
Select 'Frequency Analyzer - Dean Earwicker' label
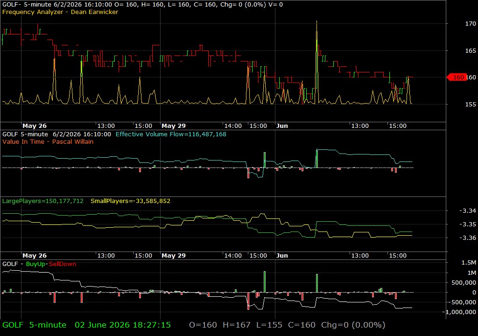pyautogui.click(x=60, y=12)
